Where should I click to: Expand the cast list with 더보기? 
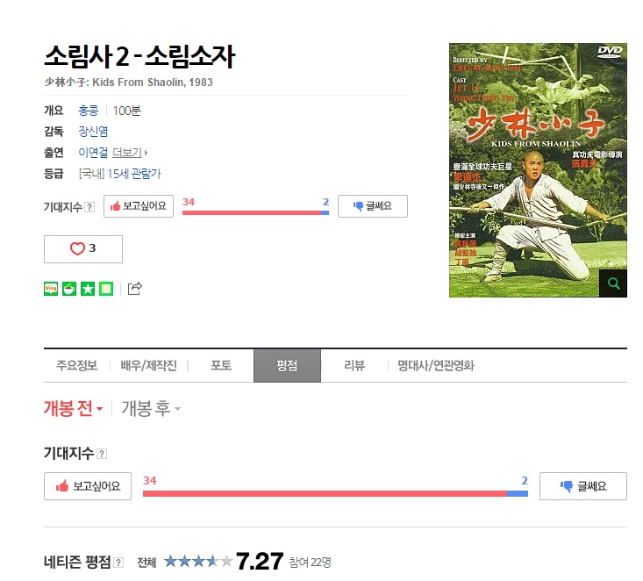(130, 153)
